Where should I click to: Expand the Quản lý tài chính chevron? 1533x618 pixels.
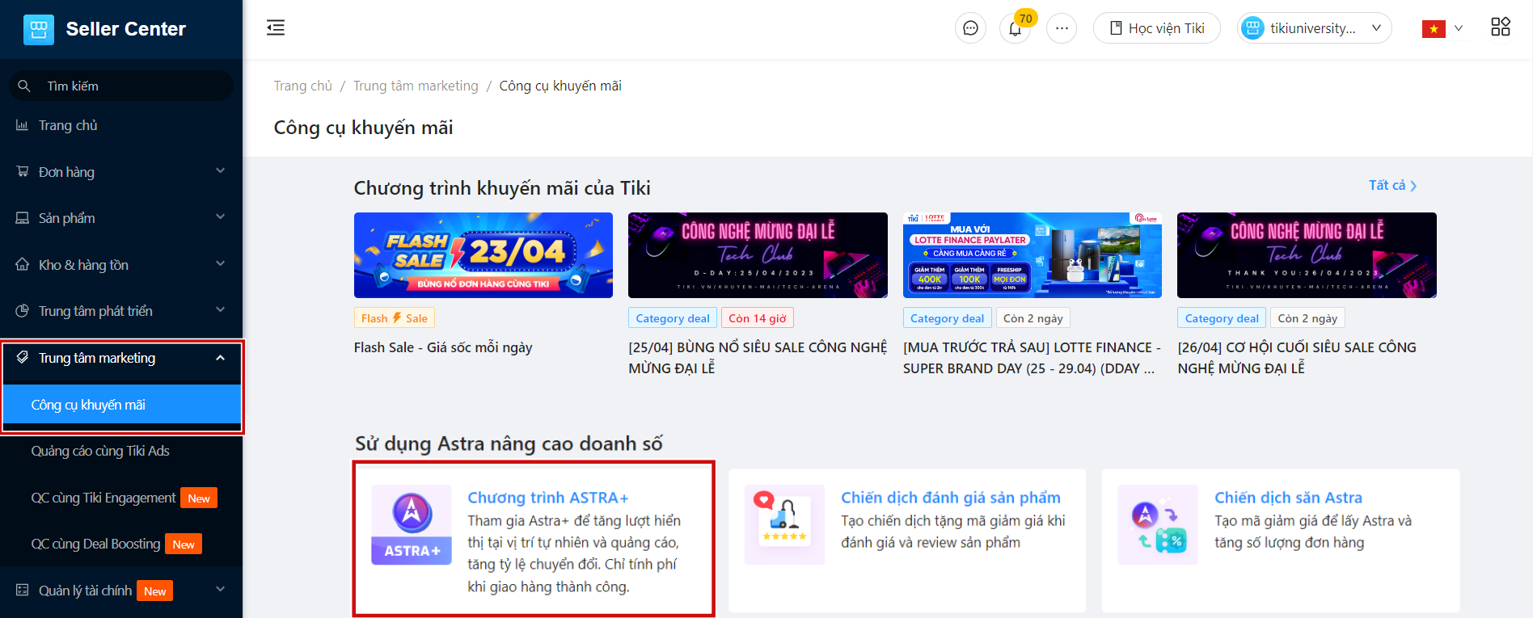(x=220, y=589)
